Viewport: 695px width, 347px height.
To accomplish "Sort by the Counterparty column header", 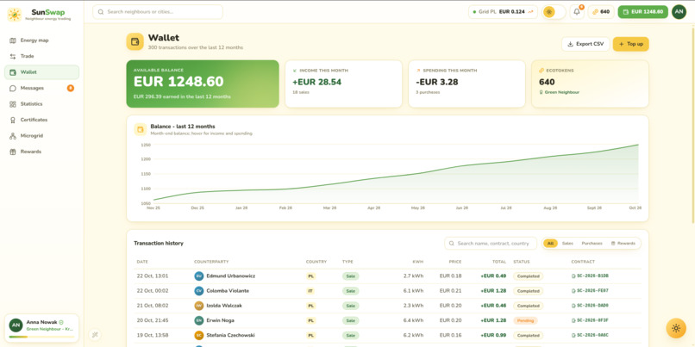I will (x=211, y=262).
